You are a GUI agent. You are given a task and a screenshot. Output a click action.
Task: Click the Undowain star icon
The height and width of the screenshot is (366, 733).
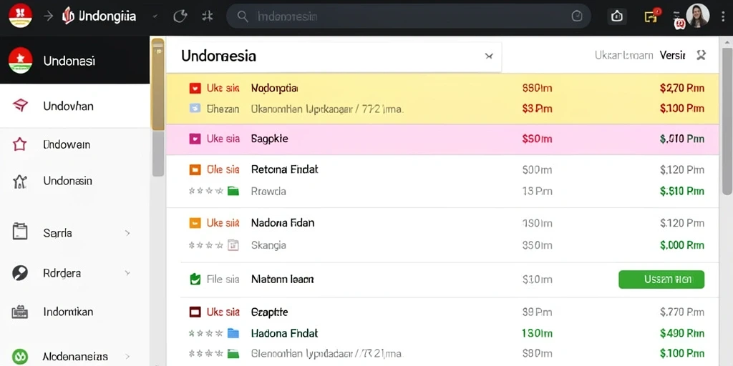click(x=19, y=144)
